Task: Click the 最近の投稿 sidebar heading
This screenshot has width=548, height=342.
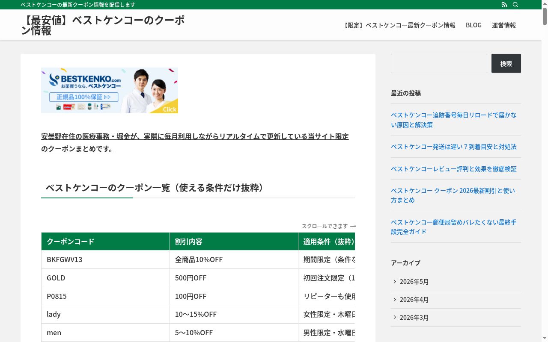Action: 406,93
